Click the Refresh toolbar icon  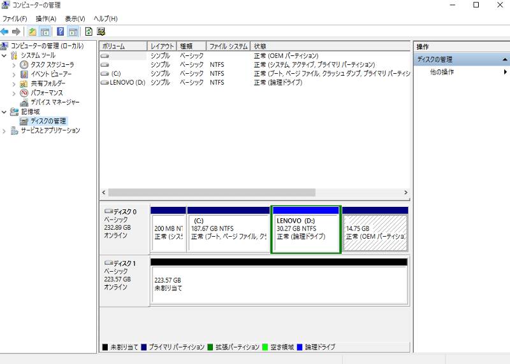click(x=89, y=31)
